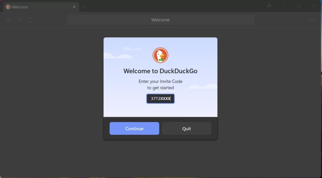Click the reload page icon
This screenshot has height=178, width=322.
(x=29, y=20)
